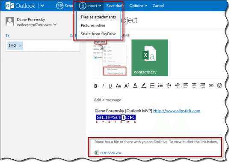Click the Diane Poremsky signature text

coord(123,111)
